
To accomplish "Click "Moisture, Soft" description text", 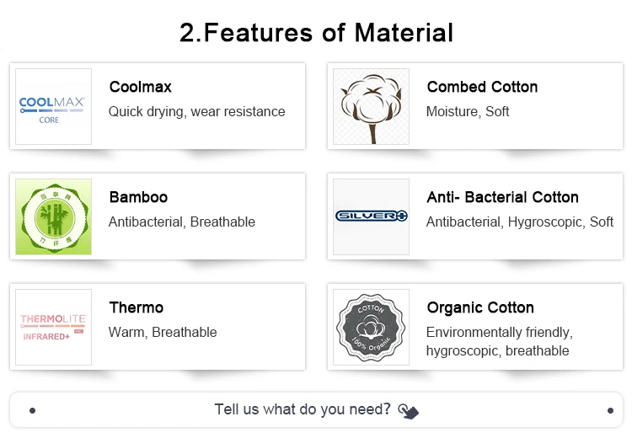I will point(468,111).
